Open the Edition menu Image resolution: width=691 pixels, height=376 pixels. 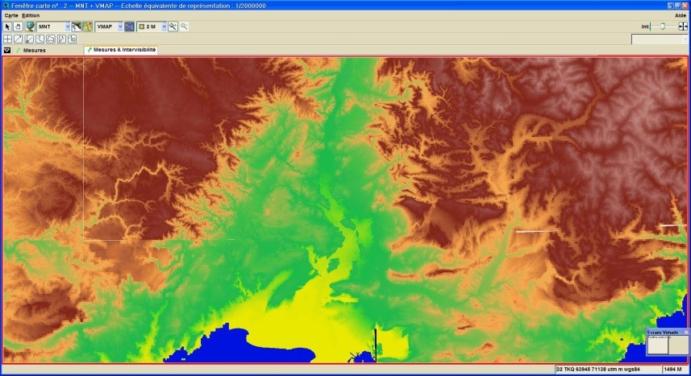click(31, 15)
